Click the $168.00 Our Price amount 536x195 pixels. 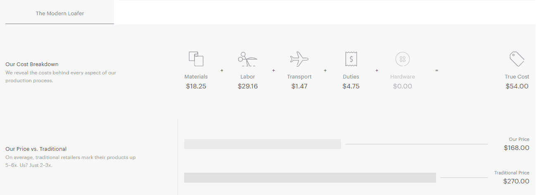(516, 148)
